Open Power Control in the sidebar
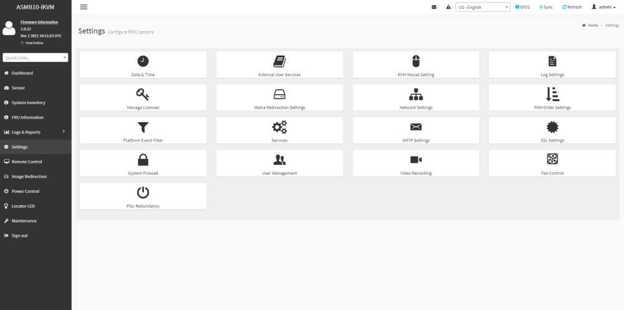This screenshot has width=624, height=310. pyautogui.click(x=36, y=191)
